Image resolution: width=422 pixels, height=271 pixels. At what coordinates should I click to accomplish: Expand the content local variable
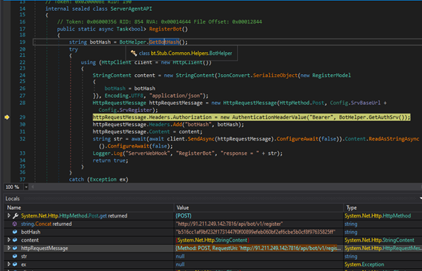9,240
